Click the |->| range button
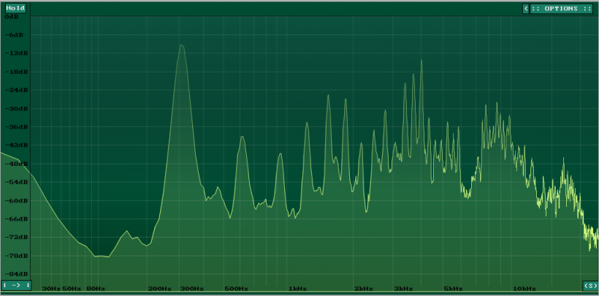 pyautogui.click(x=15, y=285)
